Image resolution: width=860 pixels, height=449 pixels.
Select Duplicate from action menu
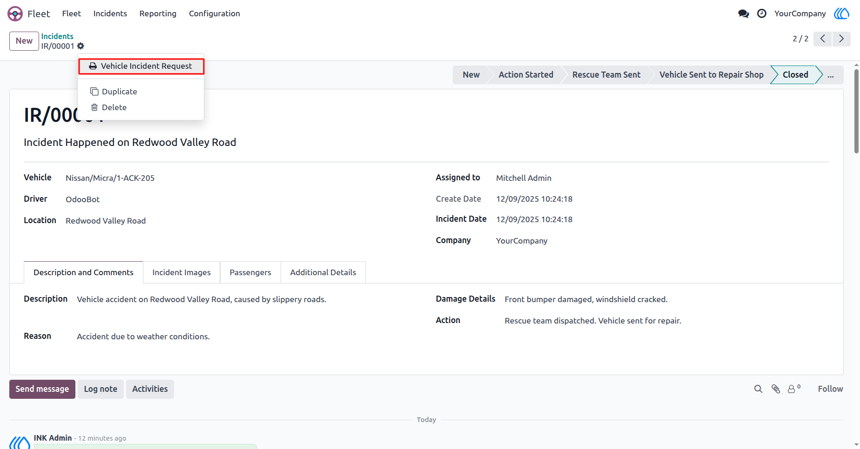tap(141, 92)
